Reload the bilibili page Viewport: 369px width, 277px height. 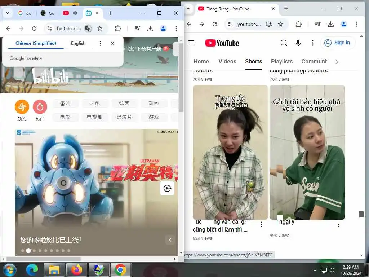coord(34,28)
